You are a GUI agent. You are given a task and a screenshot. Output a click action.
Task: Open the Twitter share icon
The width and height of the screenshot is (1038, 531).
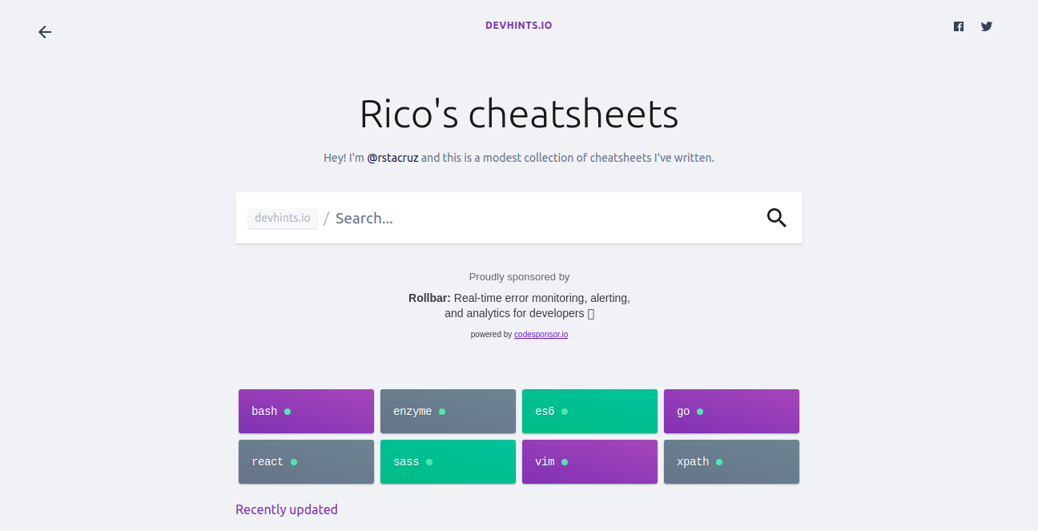tap(987, 26)
